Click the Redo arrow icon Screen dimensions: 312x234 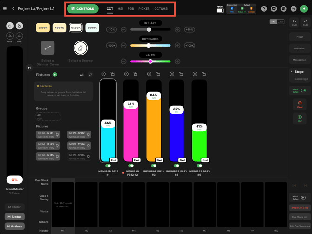[x=305, y=21]
